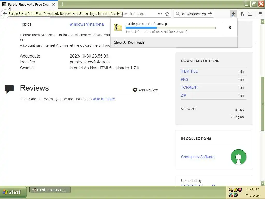Open the page actions three-dot menu
The width and height of the screenshot is (265, 199).
tap(160, 14)
